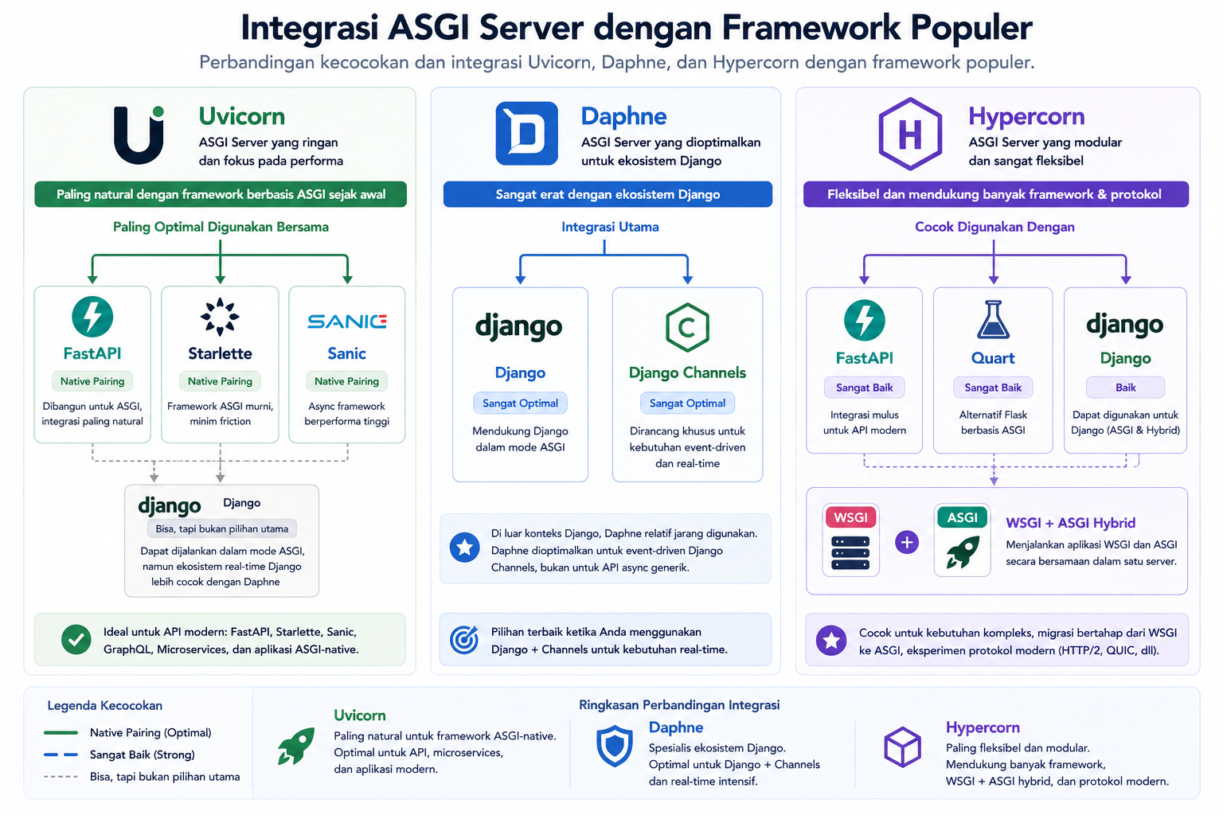The width and height of the screenshot is (1223, 815).
Task: Click the 'Sangat Baik (Strong)' legend label
Action: 143,755
